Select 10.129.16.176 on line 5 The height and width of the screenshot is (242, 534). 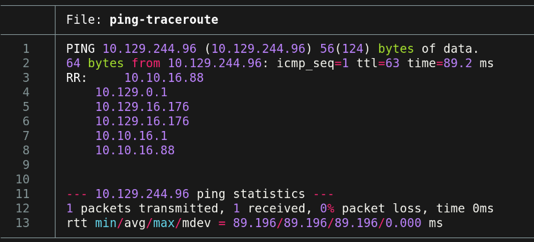point(142,107)
